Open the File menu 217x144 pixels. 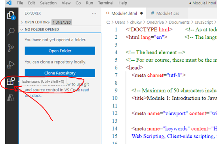(20, 3)
